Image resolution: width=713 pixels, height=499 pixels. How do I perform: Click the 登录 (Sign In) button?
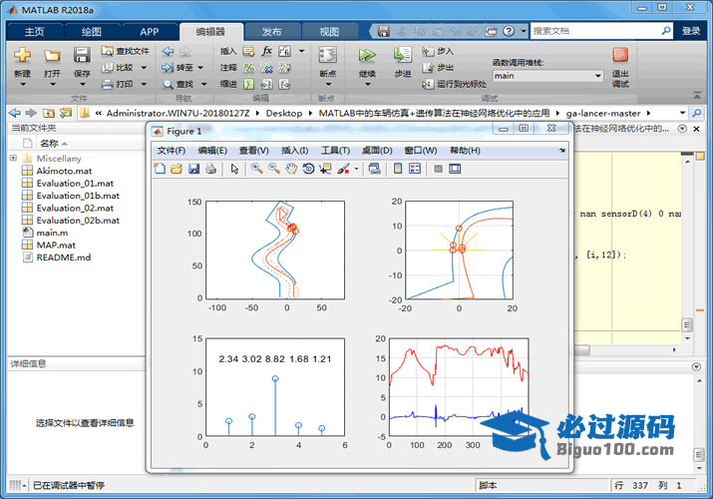(691, 31)
